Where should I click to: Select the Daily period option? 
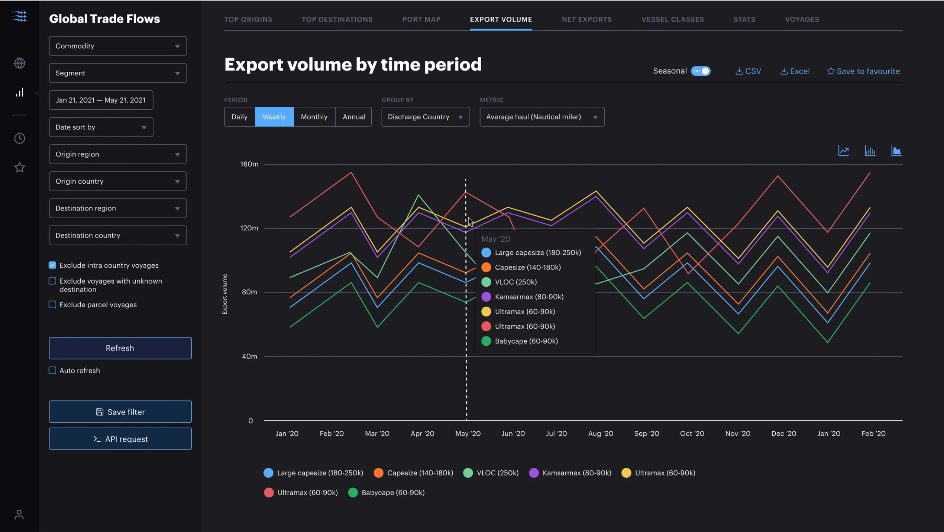pos(239,117)
